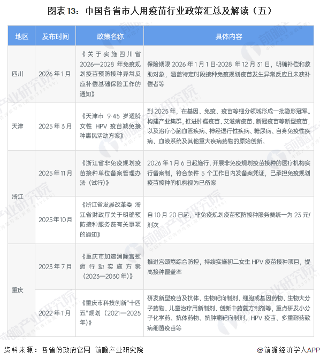Click the Sichuan policy name about 异常反应补偿基础保险
This screenshot has width=320, height=361.
(110, 74)
